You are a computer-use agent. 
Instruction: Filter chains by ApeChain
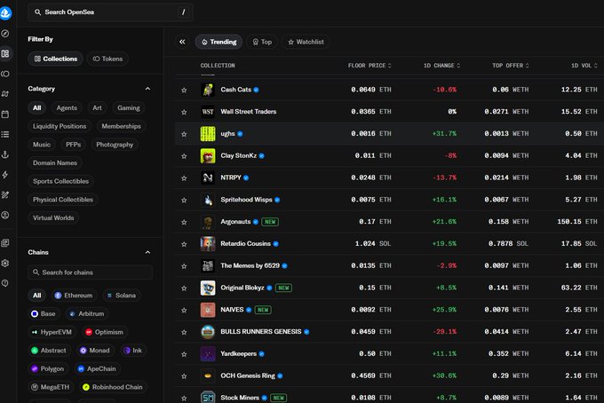click(x=97, y=368)
